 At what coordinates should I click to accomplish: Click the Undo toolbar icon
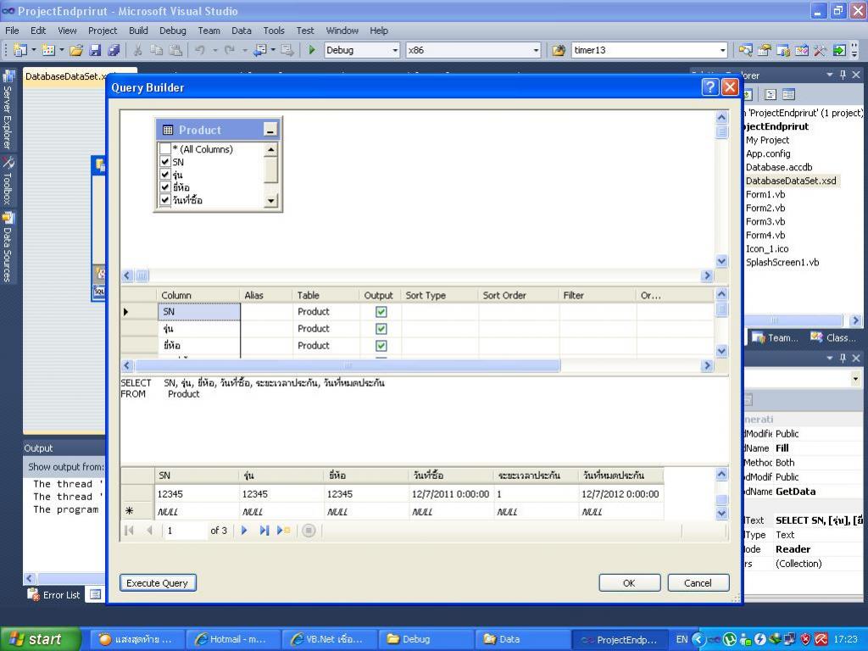tap(200, 50)
